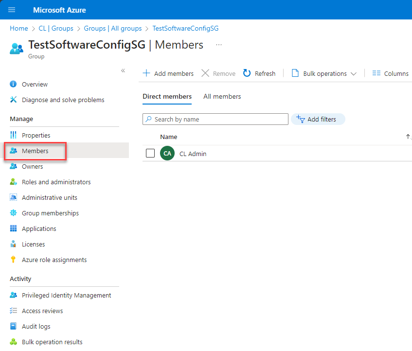Switch to the Direct members tab
412x351 pixels.
click(x=167, y=96)
